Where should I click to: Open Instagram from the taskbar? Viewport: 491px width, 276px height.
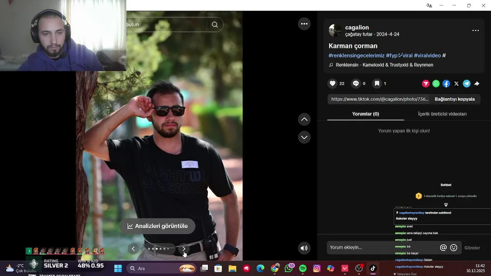pos(317,268)
